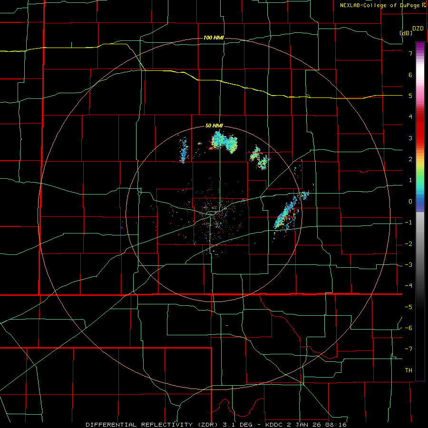Click the bottom Differential Reflectivity caption
This screenshot has height=428, width=428.
point(216,425)
